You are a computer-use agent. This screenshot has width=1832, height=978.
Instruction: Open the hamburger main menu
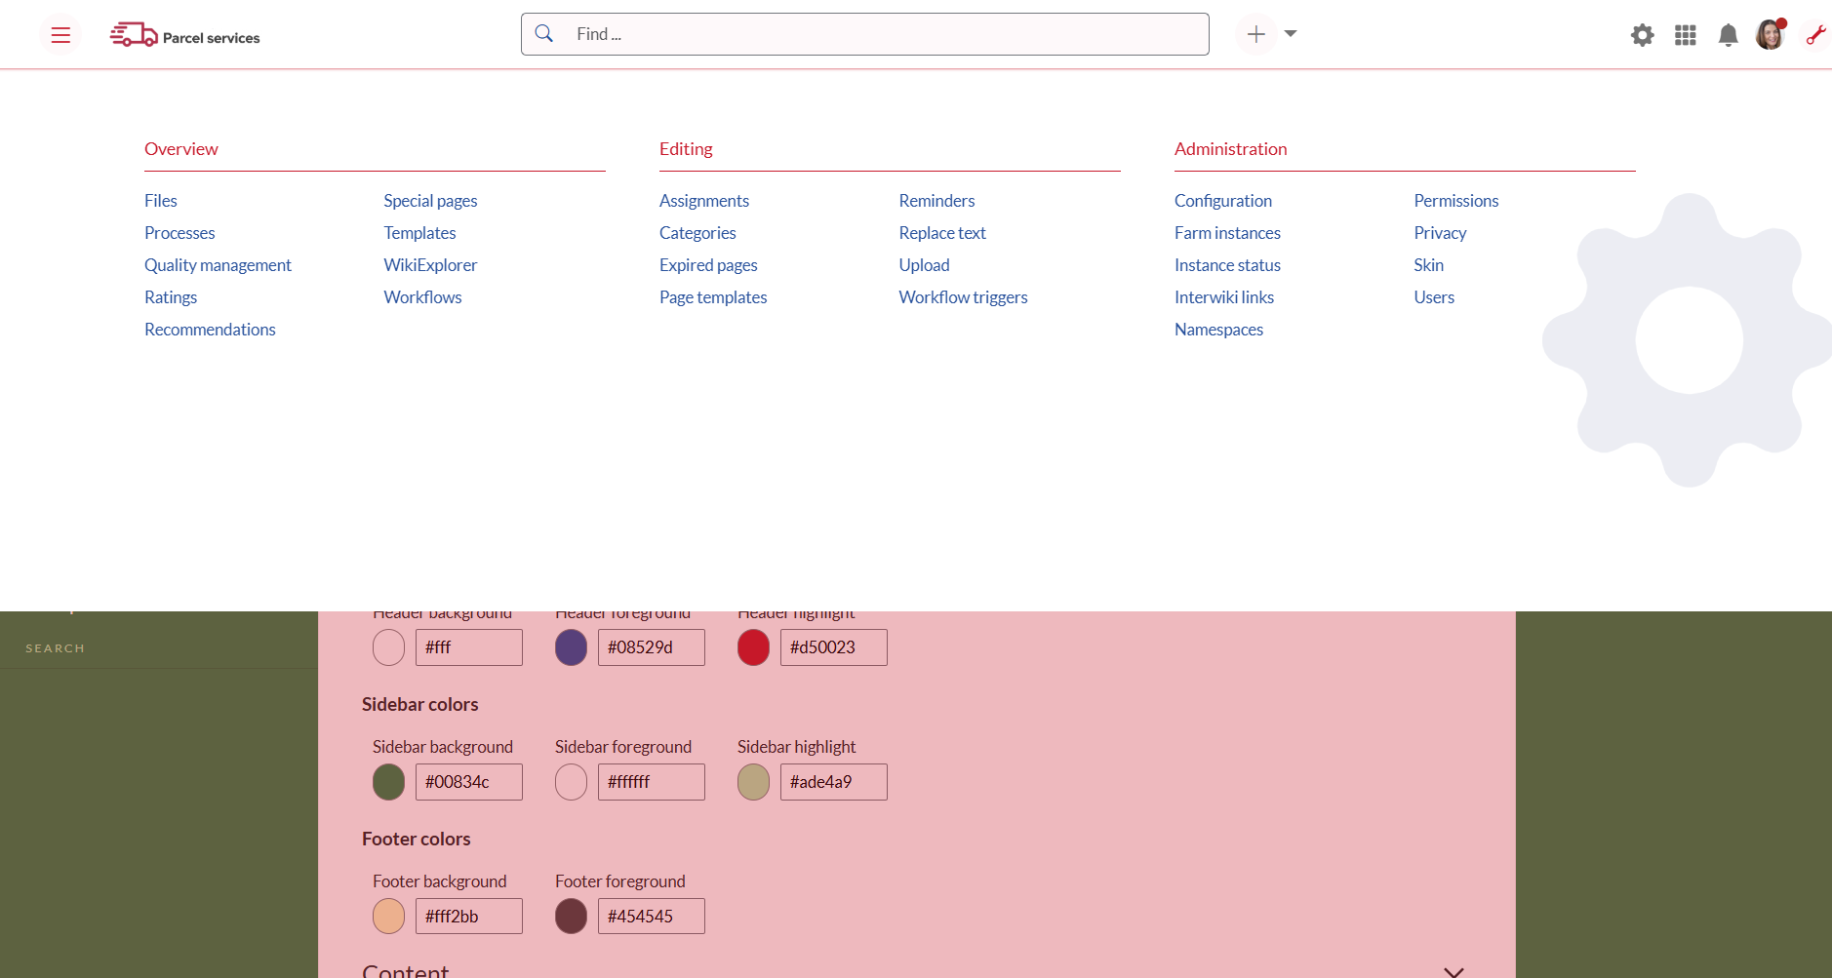click(60, 35)
